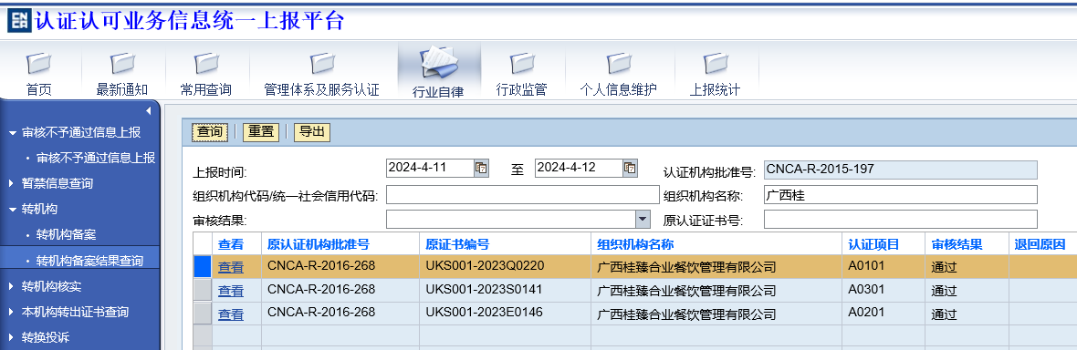Click 认证项目 cell A0301
The image size is (1077, 350).
coord(884,290)
